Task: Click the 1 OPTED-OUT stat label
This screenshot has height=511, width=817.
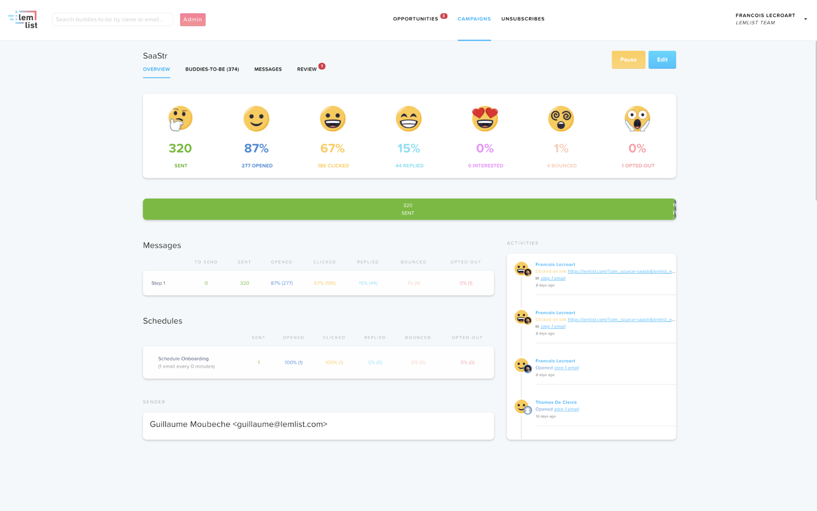Action: pyautogui.click(x=638, y=166)
